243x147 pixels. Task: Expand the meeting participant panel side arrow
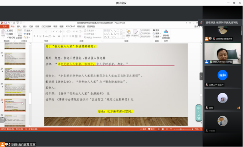pos(201,76)
